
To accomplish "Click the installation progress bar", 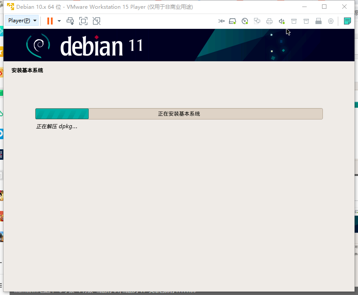I will 179,114.
